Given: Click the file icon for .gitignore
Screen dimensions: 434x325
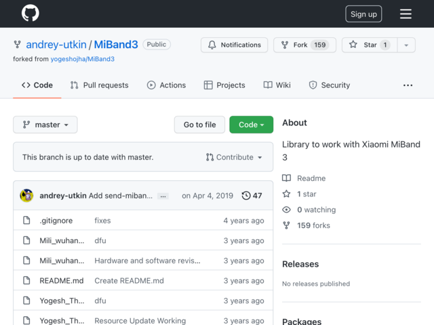Looking at the screenshot, I should click(x=26, y=220).
